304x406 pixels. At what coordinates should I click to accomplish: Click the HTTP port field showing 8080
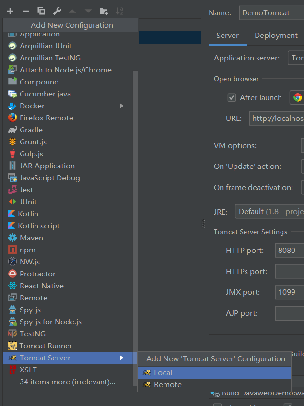290,251
